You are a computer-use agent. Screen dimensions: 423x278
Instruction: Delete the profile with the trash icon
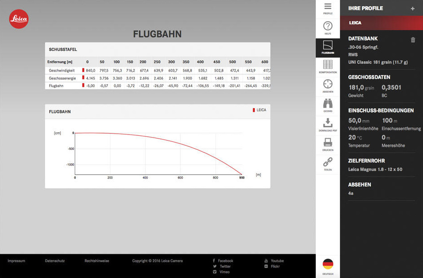point(413,40)
